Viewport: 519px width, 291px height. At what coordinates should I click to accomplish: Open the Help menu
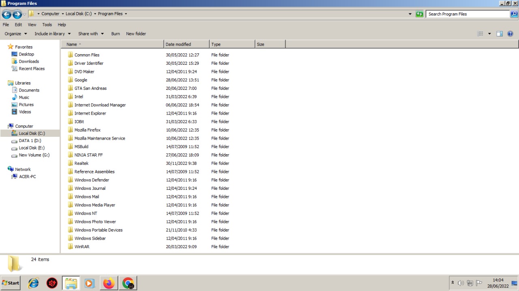point(62,25)
